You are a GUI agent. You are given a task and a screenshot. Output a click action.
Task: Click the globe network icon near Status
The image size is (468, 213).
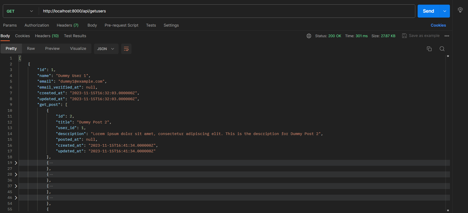[309, 36]
